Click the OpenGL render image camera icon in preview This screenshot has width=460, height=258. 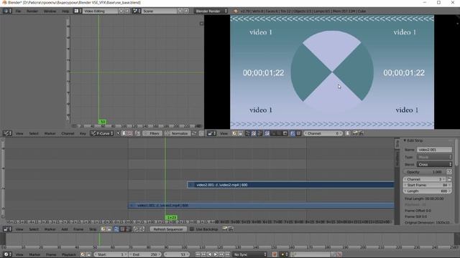click(355, 133)
